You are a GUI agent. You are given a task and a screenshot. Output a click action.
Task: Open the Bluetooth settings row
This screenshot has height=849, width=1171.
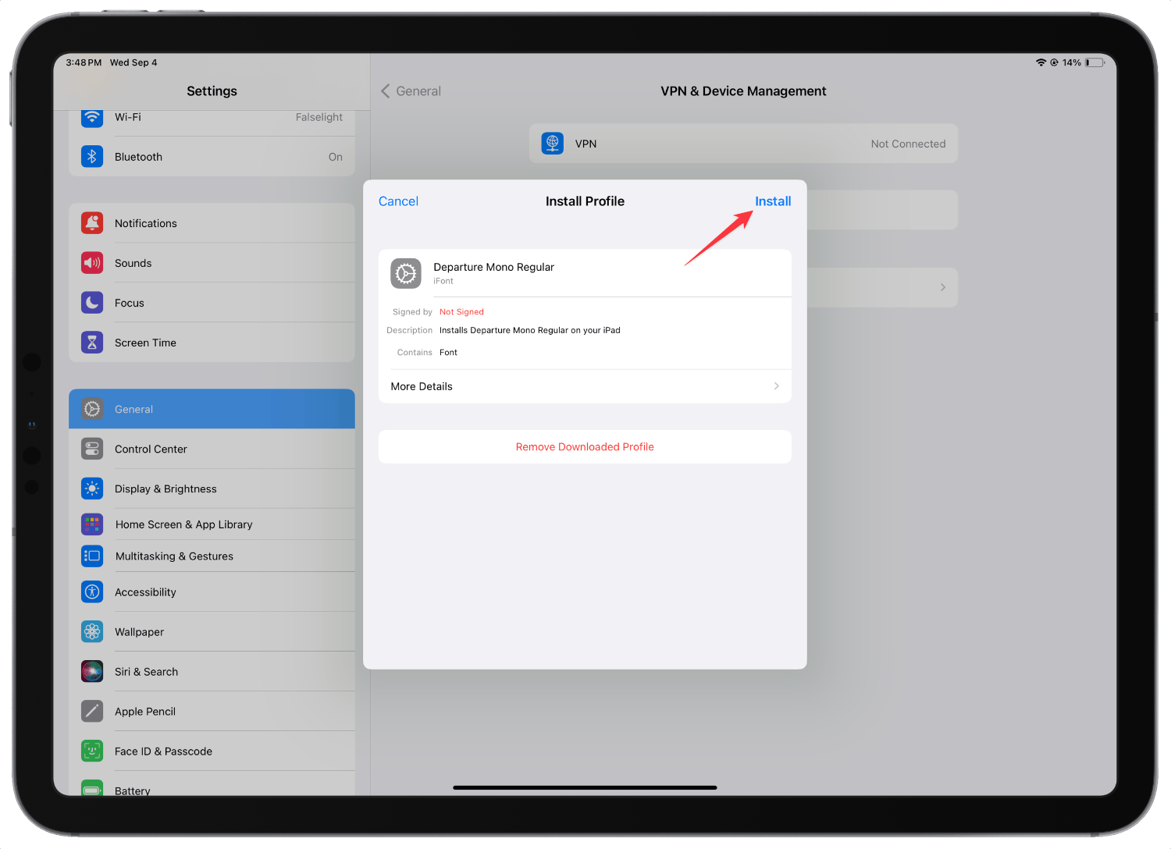pyautogui.click(x=212, y=156)
